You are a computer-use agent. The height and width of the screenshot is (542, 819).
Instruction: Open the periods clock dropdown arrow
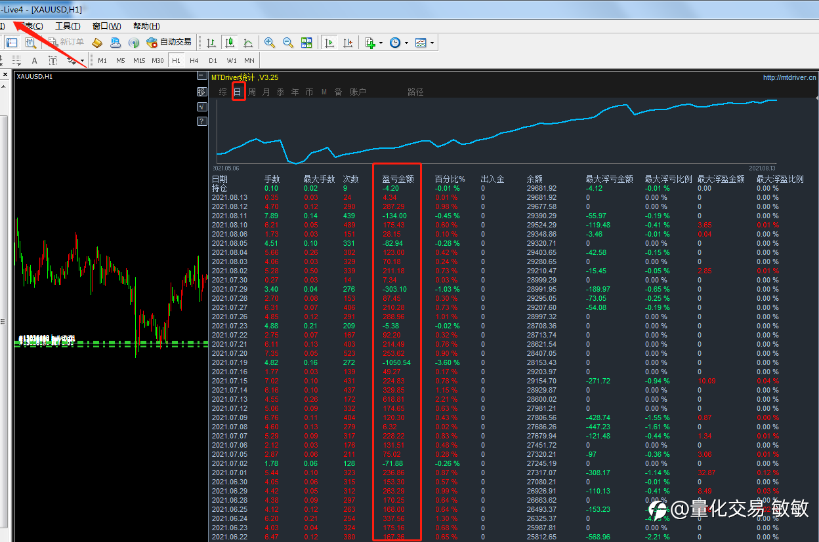point(406,43)
